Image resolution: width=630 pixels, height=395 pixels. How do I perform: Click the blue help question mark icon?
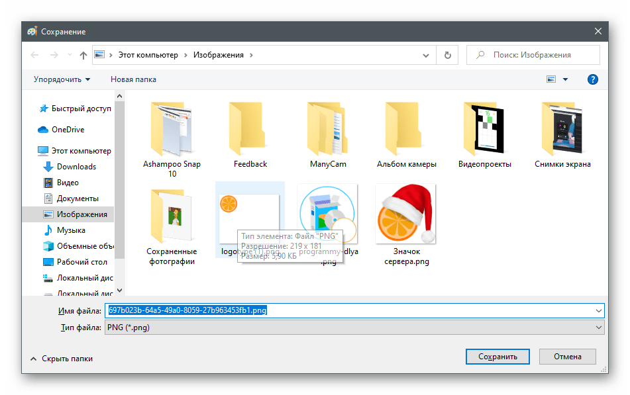tap(593, 79)
